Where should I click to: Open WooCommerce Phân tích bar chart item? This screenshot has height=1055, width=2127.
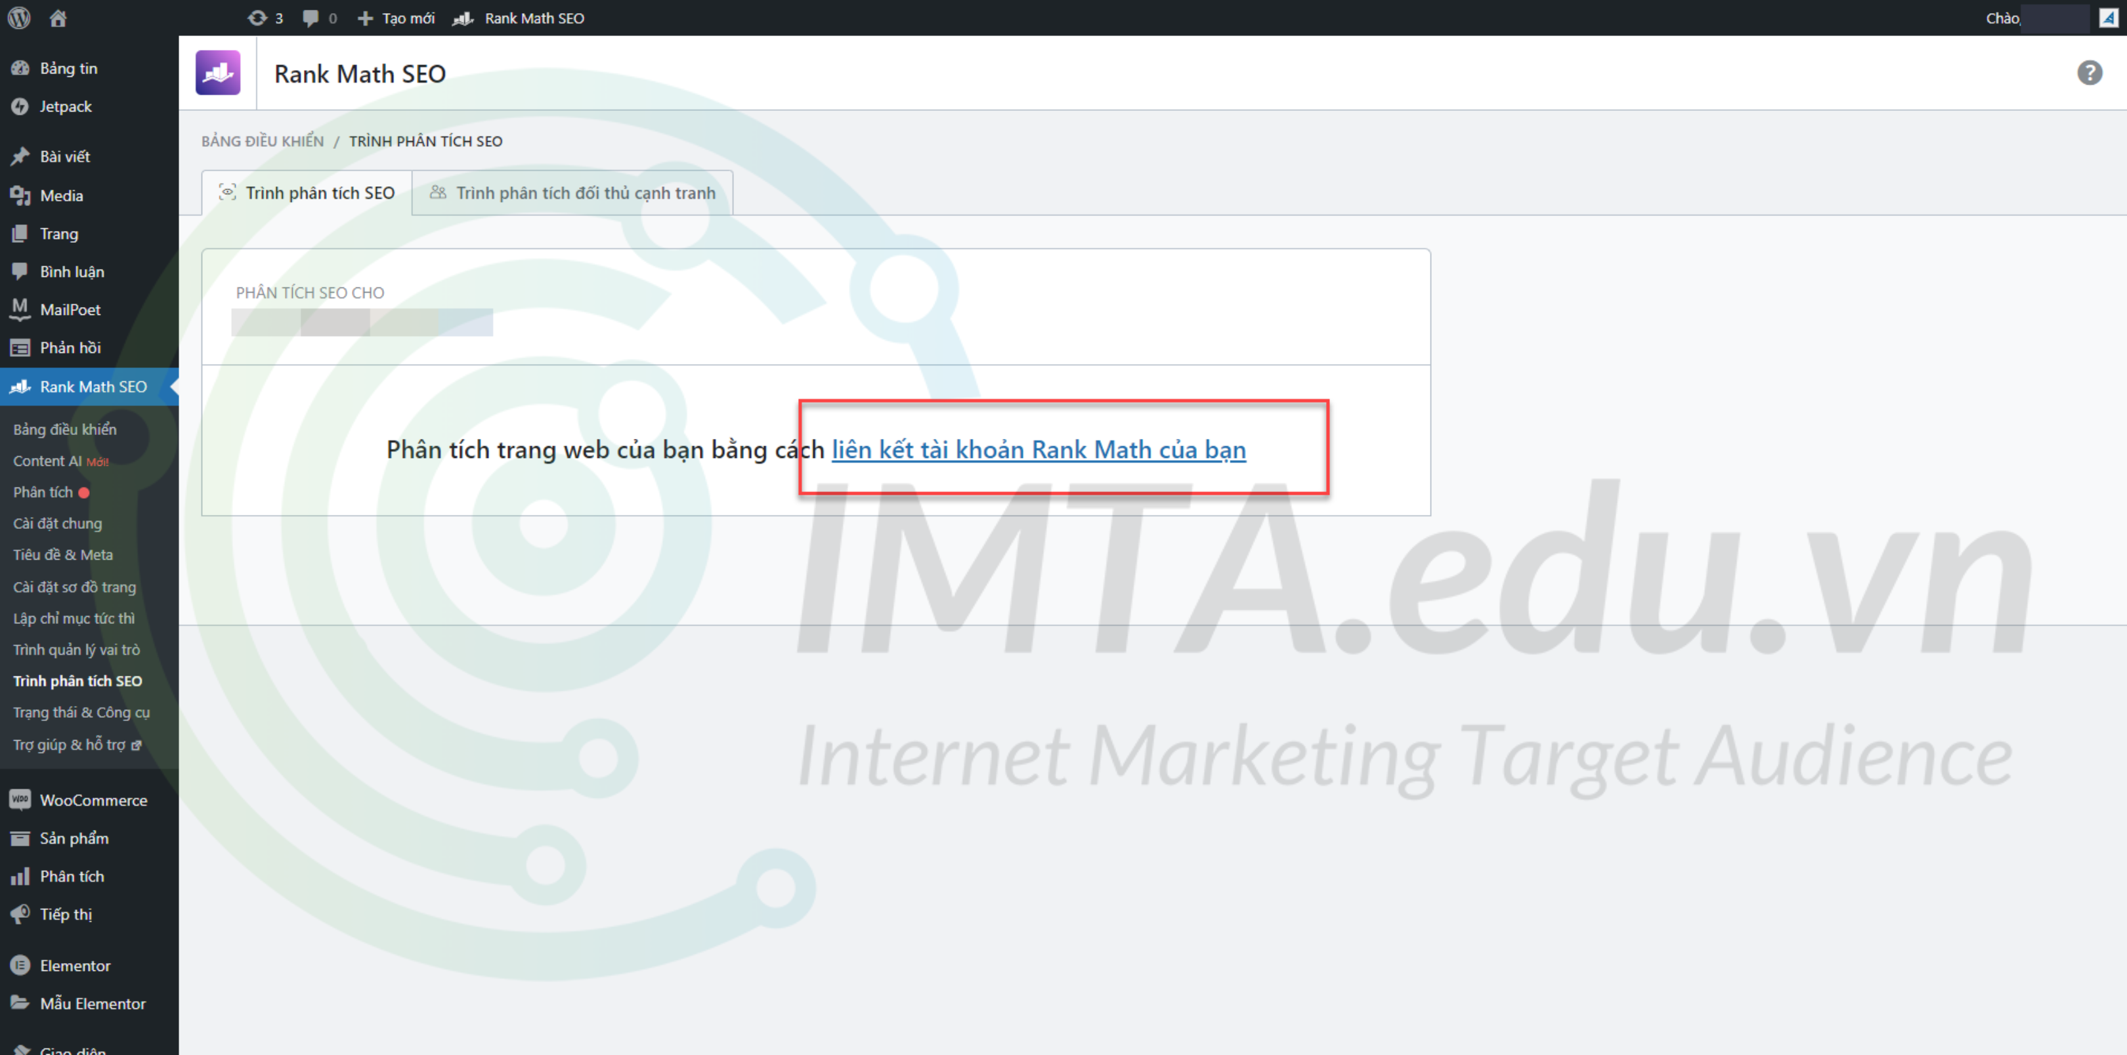tap(72, 876)
